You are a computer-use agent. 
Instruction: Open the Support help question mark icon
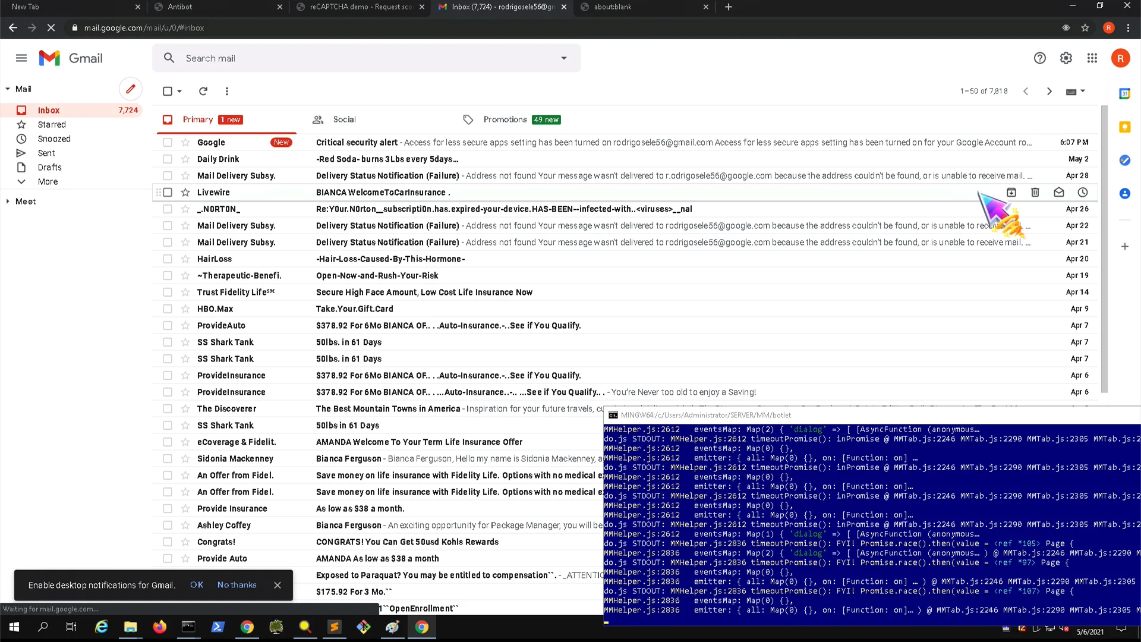1039,58
